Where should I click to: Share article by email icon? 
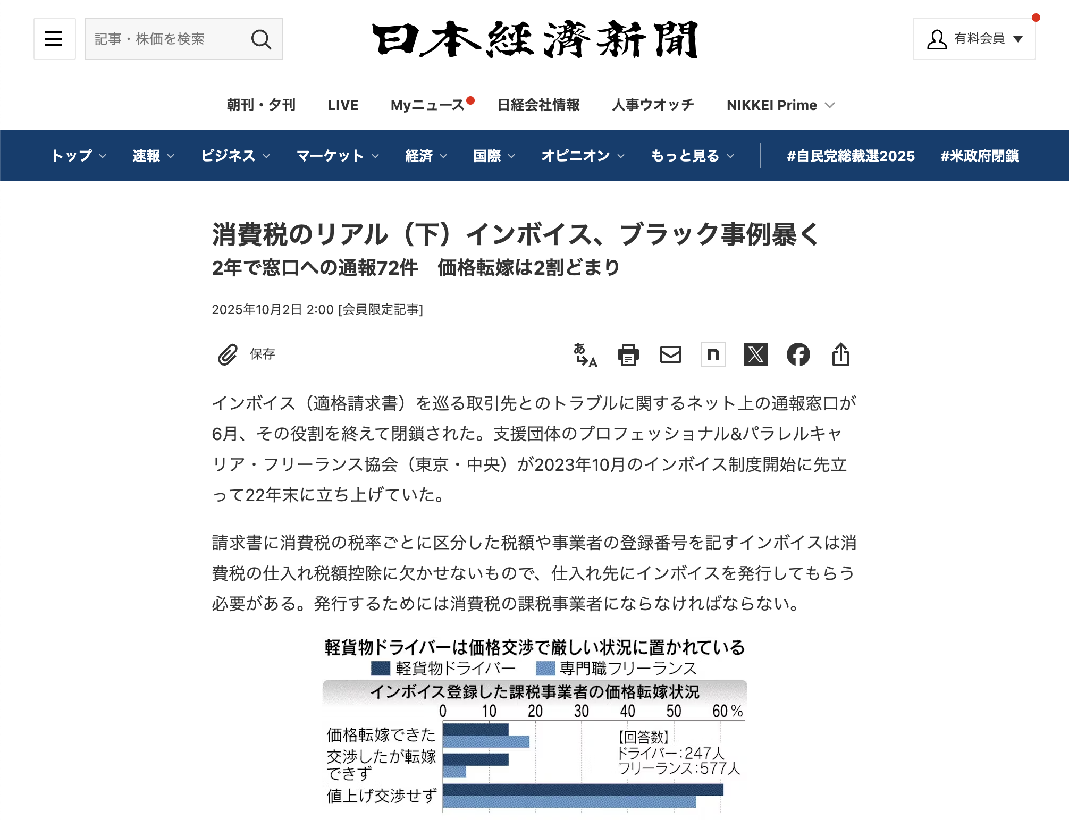pos(670,354)
